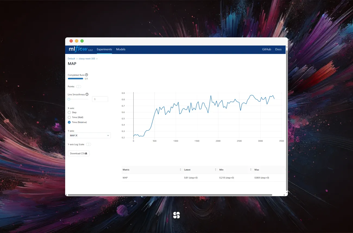The width and height of the screenshot is (353, 233).
Task: Sort by the Latest column arrows
Action: 216,170
